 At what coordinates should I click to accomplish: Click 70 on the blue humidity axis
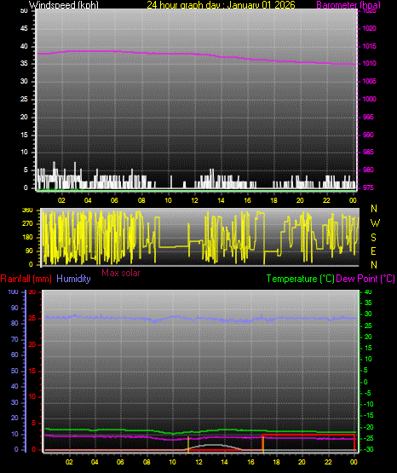click(14, 340)
